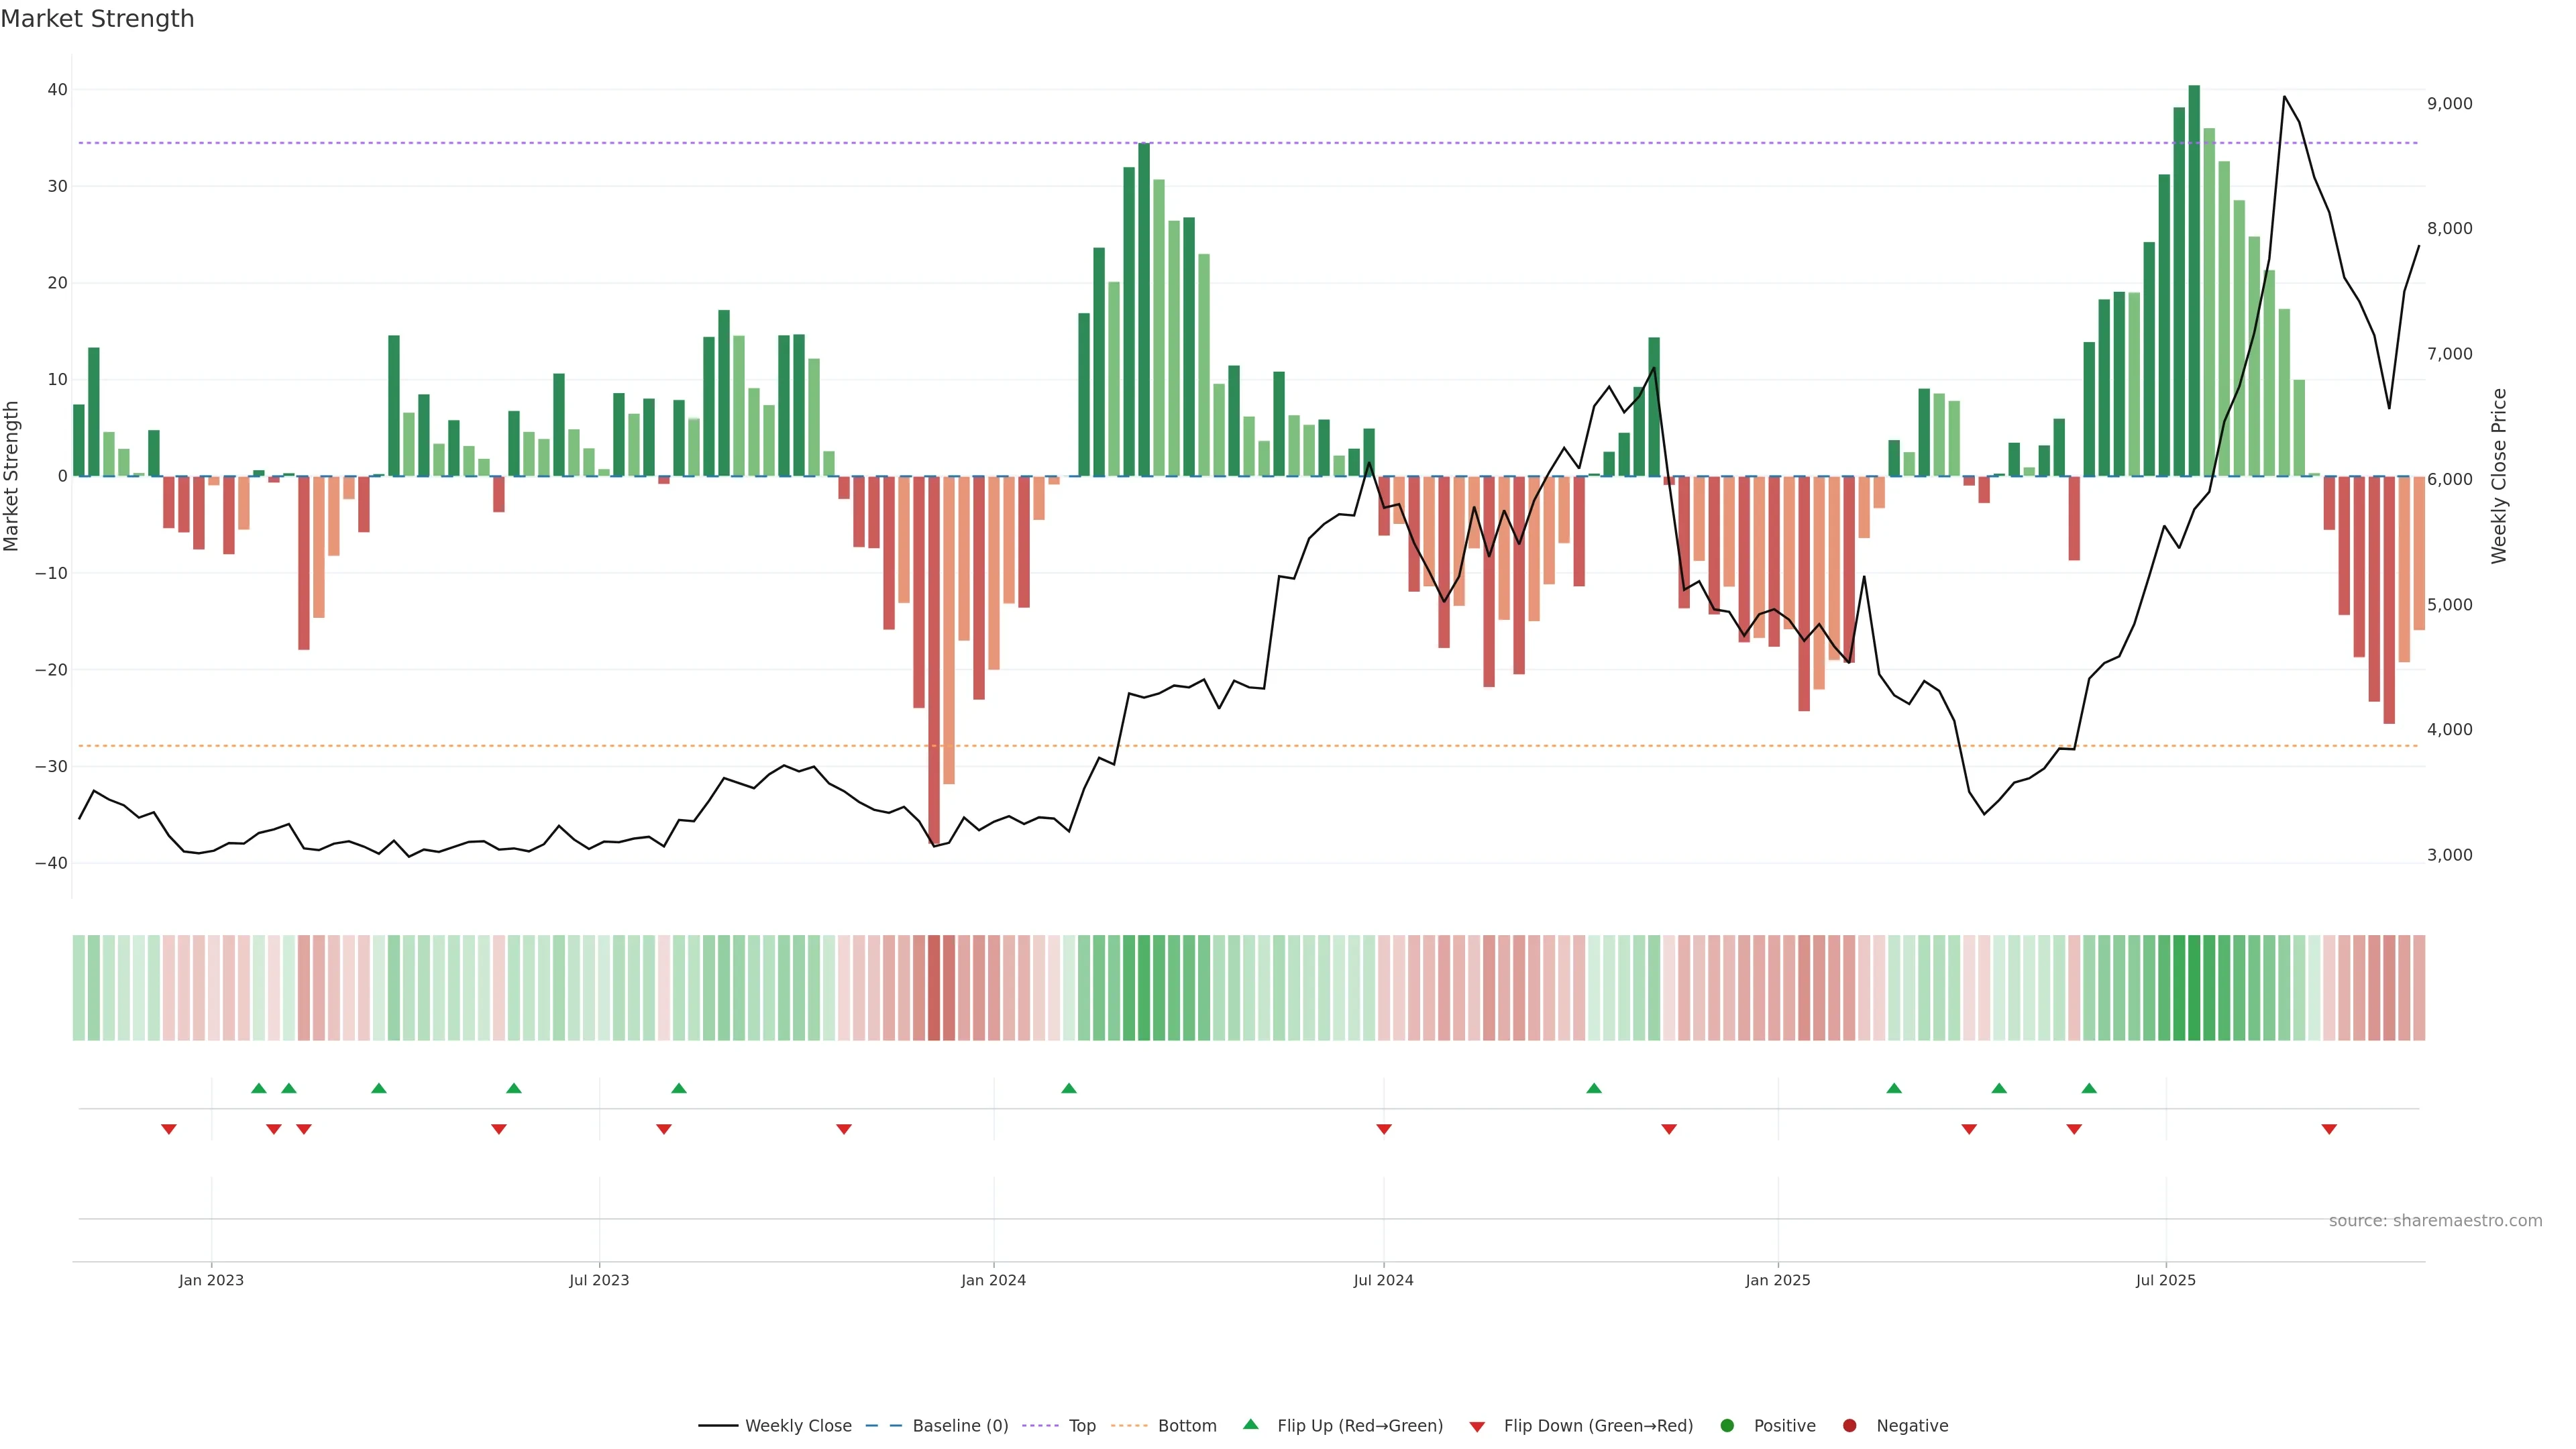2576x1449 pixels.
Task: Click the green Positive circle in legend
Action: pyautogui.click(x=1727, y=1426)
